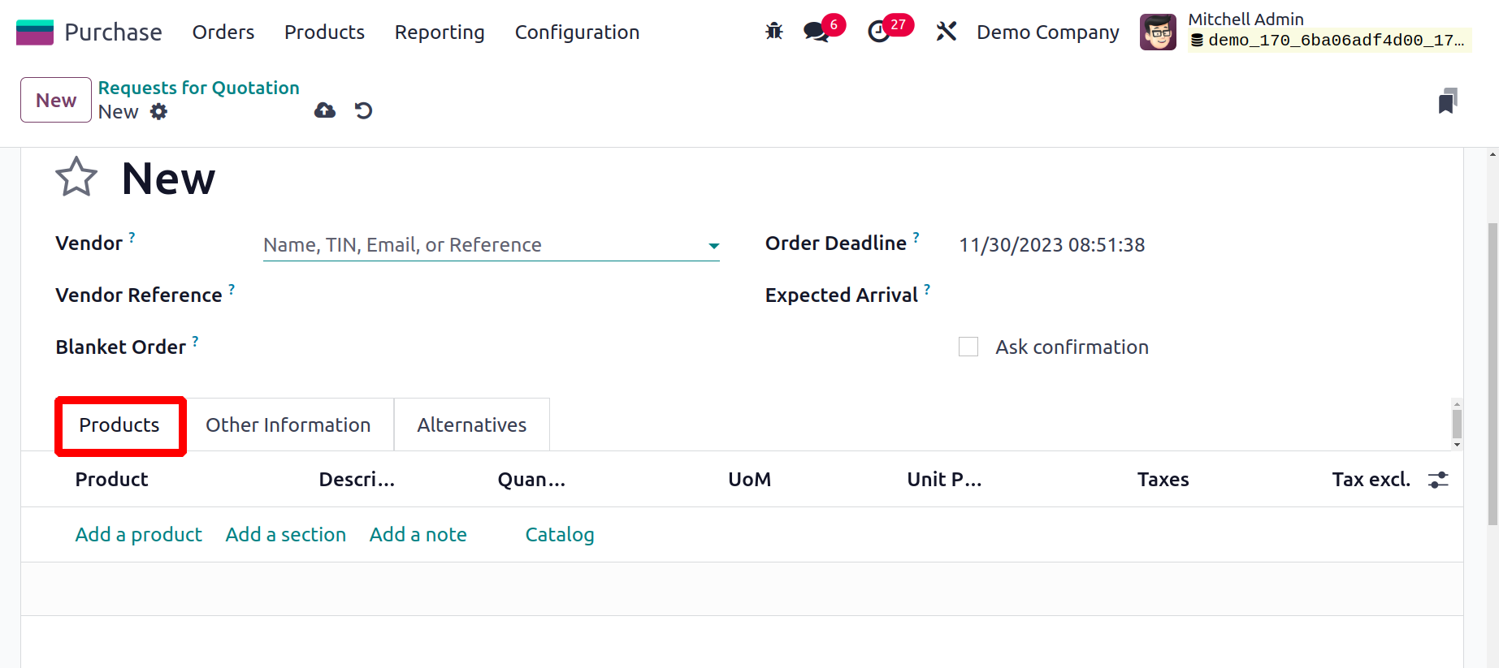Open the gear actions menu beside New
The image size is (1499, 668).
click(x=159, y=112)
